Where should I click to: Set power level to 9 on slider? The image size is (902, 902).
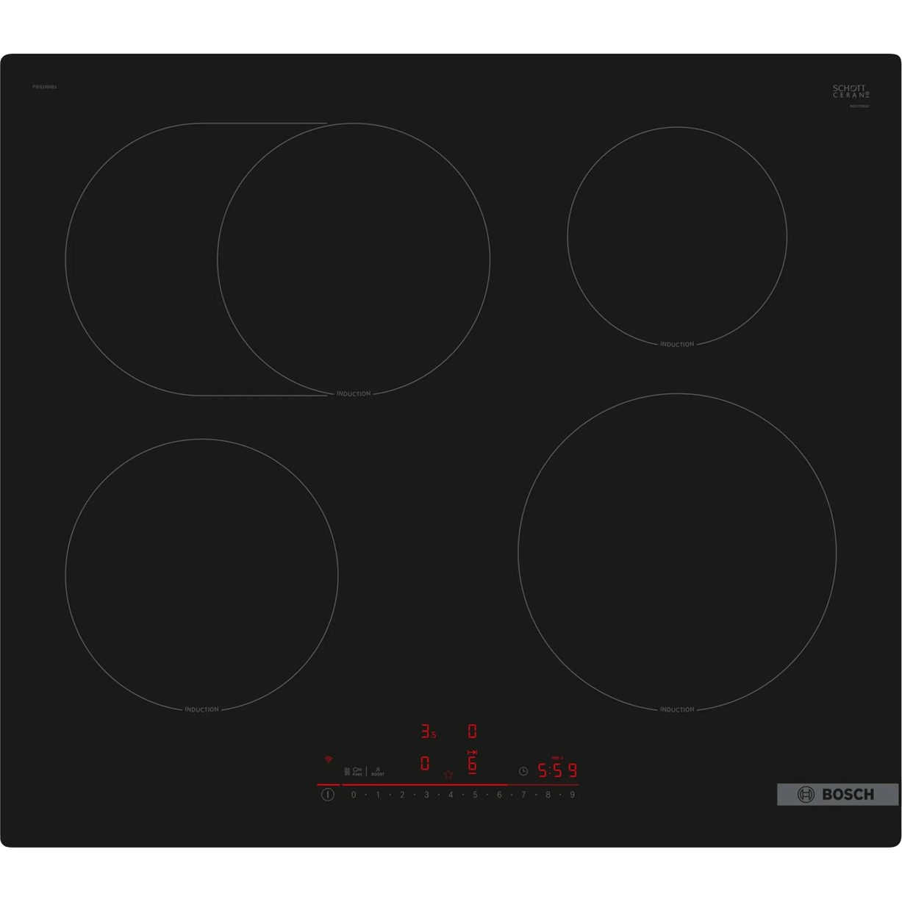coord(572,795)
